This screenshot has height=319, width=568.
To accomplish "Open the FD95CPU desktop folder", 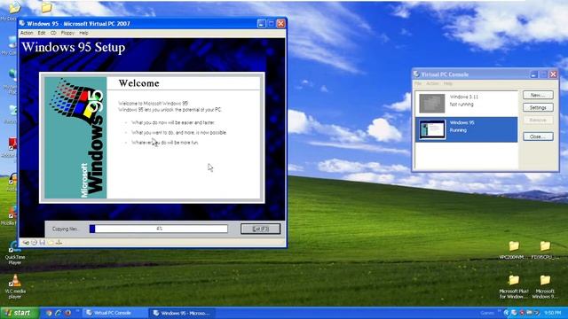I will [x=545, y=250].
